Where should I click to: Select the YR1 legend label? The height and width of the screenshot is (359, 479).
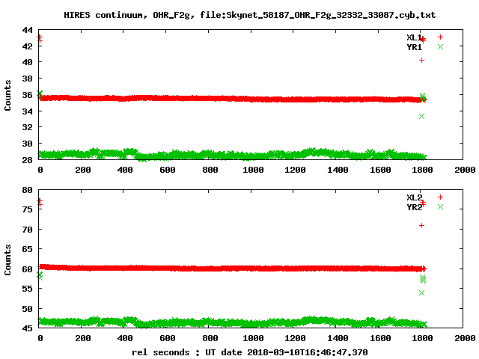click(414, 47)
